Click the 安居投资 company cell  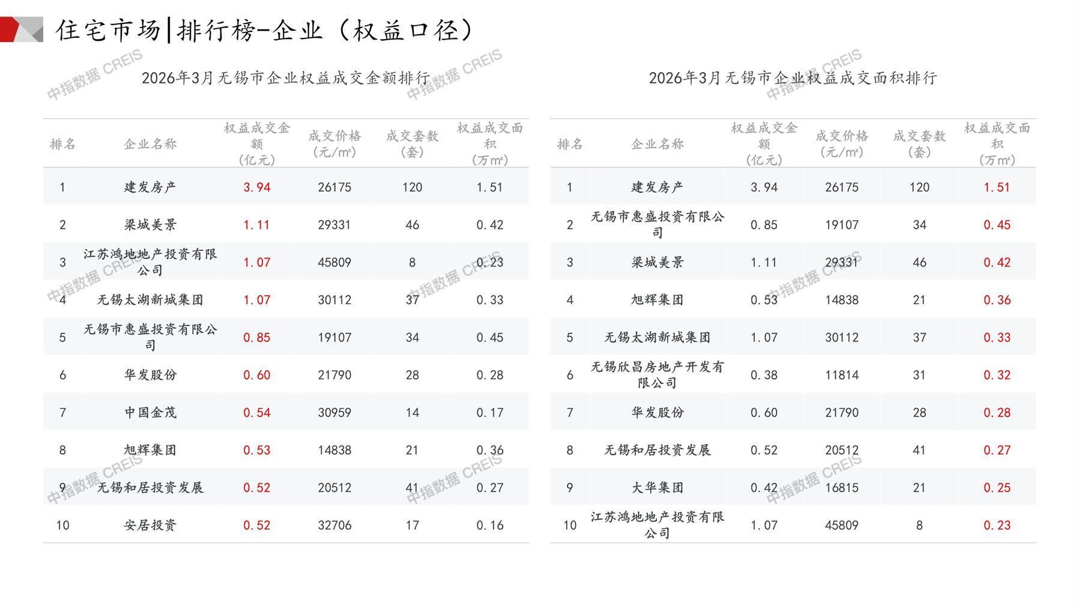150,525
